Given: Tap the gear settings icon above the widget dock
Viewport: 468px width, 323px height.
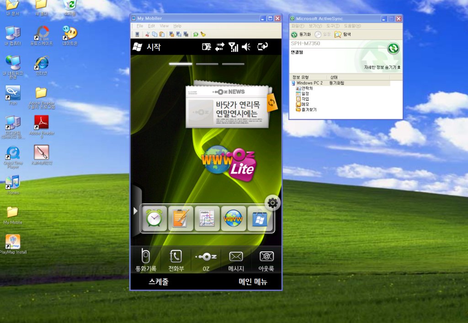Looking at the screenshot, I should pos(272,203).
